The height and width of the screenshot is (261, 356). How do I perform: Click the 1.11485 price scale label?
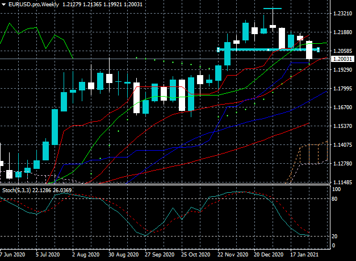342,183
